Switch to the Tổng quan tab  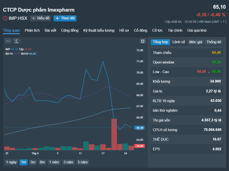point(11,31)
